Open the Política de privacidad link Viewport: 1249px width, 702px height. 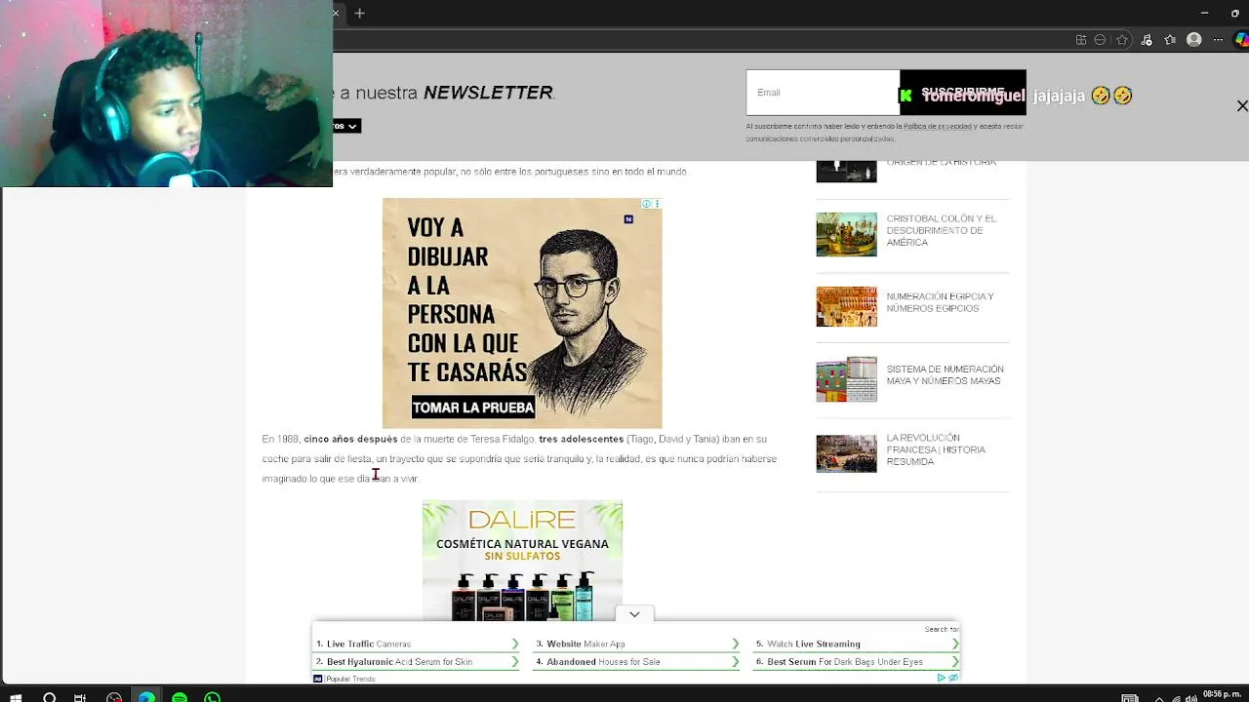pos(937,127)
